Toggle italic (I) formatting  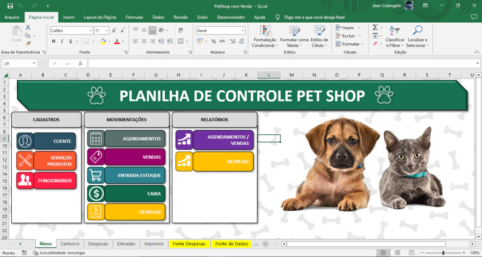[62, 41]
